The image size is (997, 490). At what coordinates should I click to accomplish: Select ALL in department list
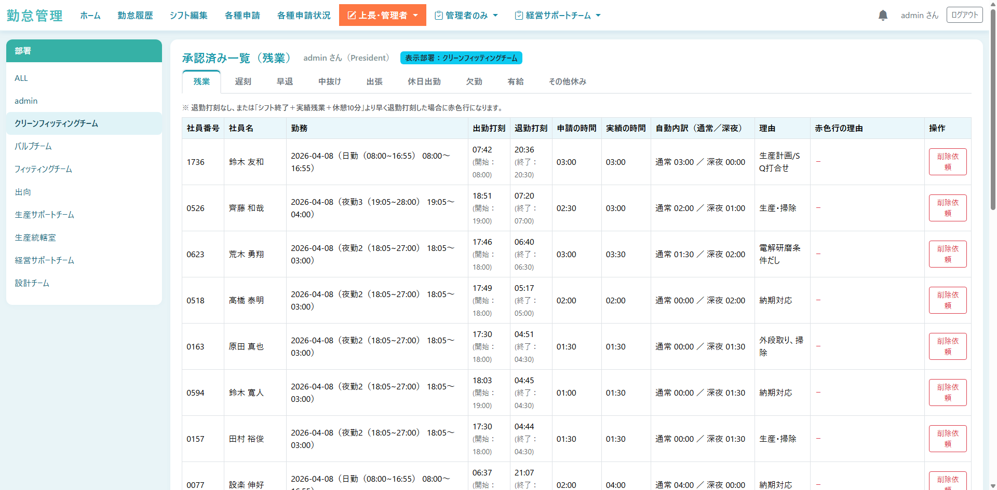pyautogui.click(x=84, y=78)
